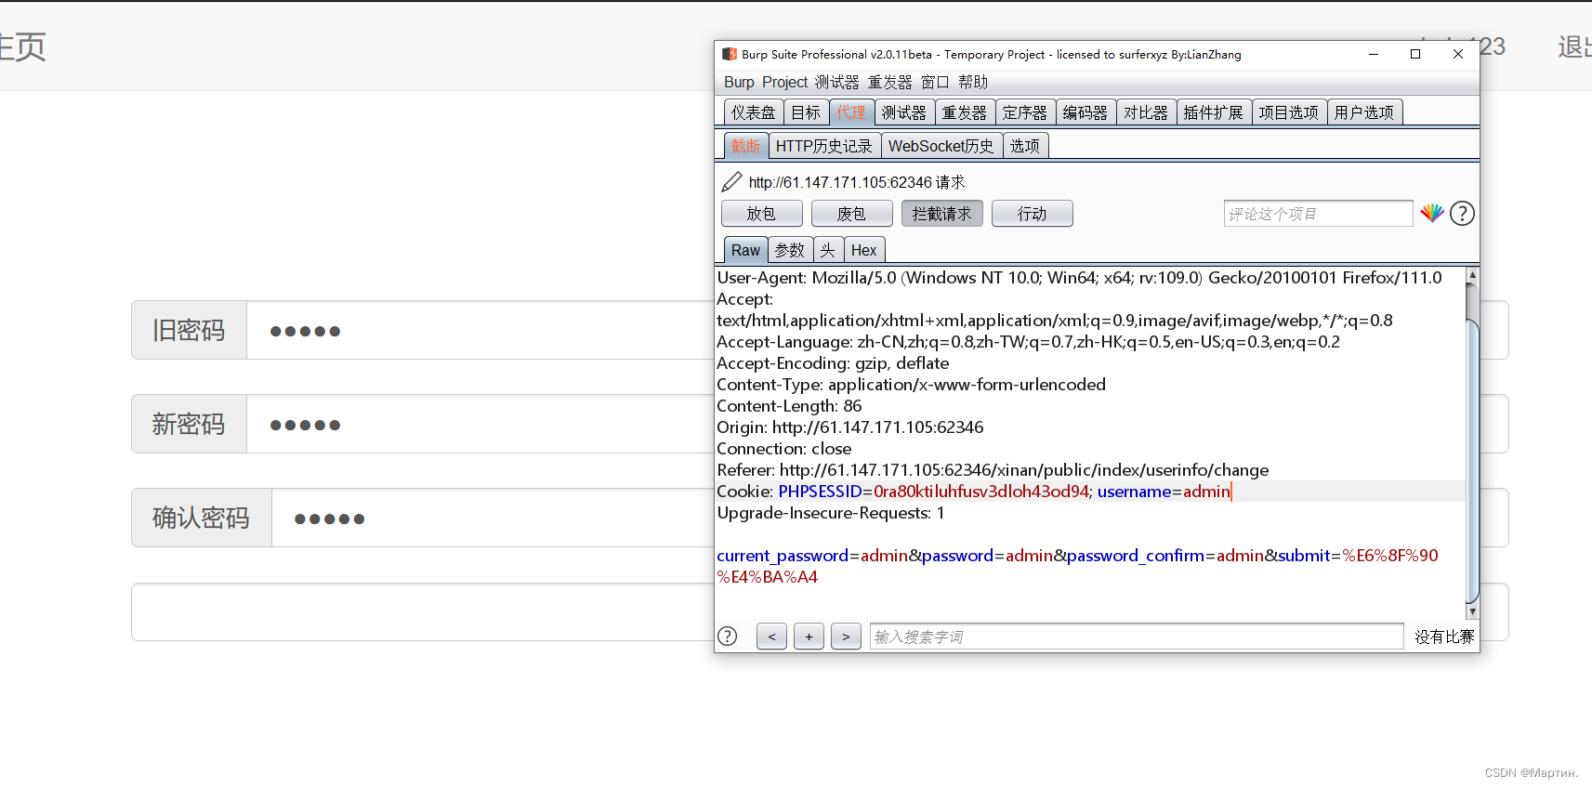Open the Project menu

click(x=785, y=82)
